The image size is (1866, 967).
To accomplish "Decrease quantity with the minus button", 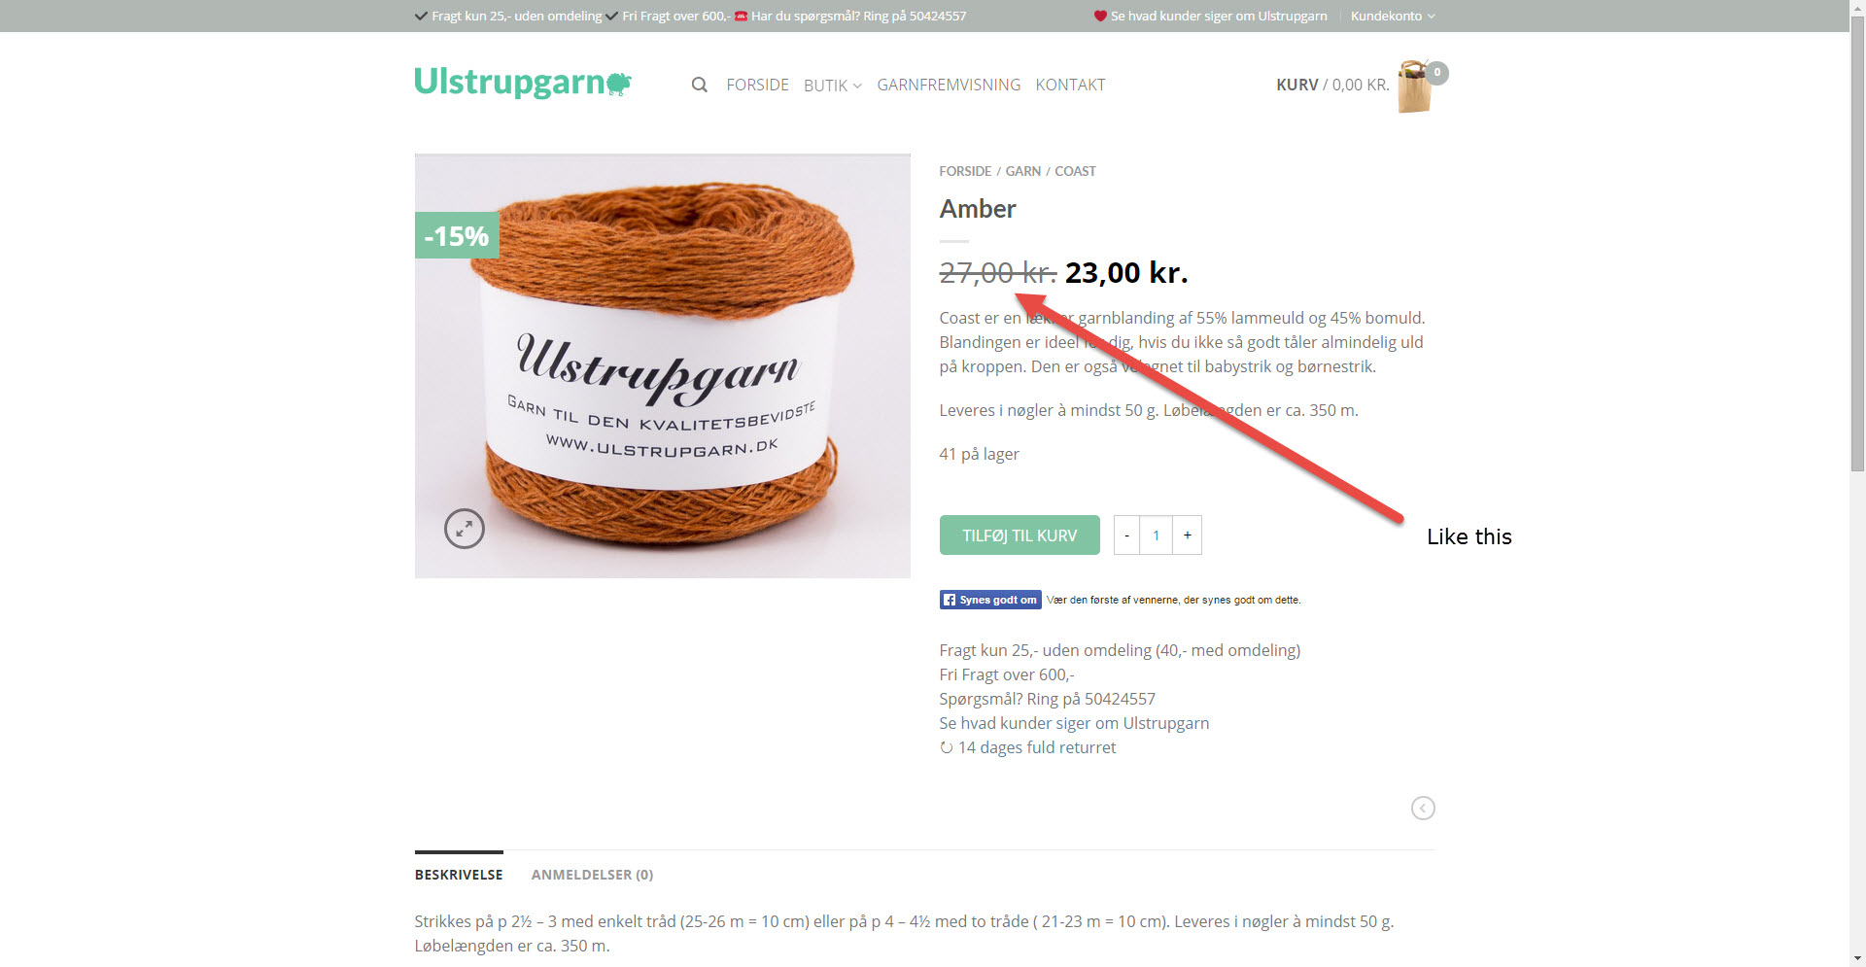I will click(x=1126, y=535).
